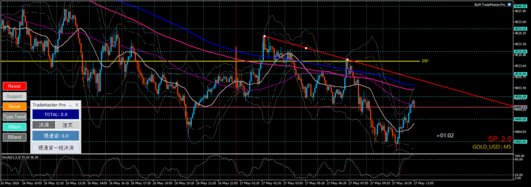Toggle the BBand button
This screenshot has width=531, height=187.
tap(14, 137)
